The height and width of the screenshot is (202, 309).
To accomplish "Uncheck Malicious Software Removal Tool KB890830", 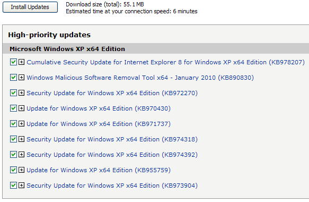I will coord(13,78).
